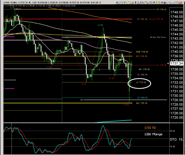The width and height of the screenshot is (185, 155).
Task: Click the 1750.11 high label
Action: pyautogui.click(x=18, y=9)
